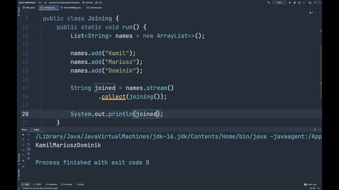
Task: Click the underlined collect method call
Action: (x=113, y=97)
